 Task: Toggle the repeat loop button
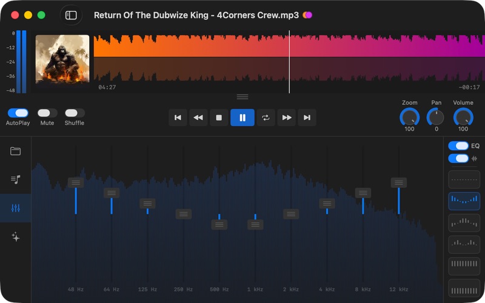266,118
